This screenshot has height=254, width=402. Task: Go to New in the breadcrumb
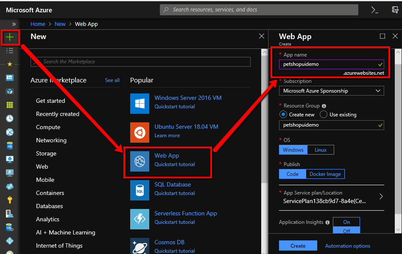pos(60,24)
